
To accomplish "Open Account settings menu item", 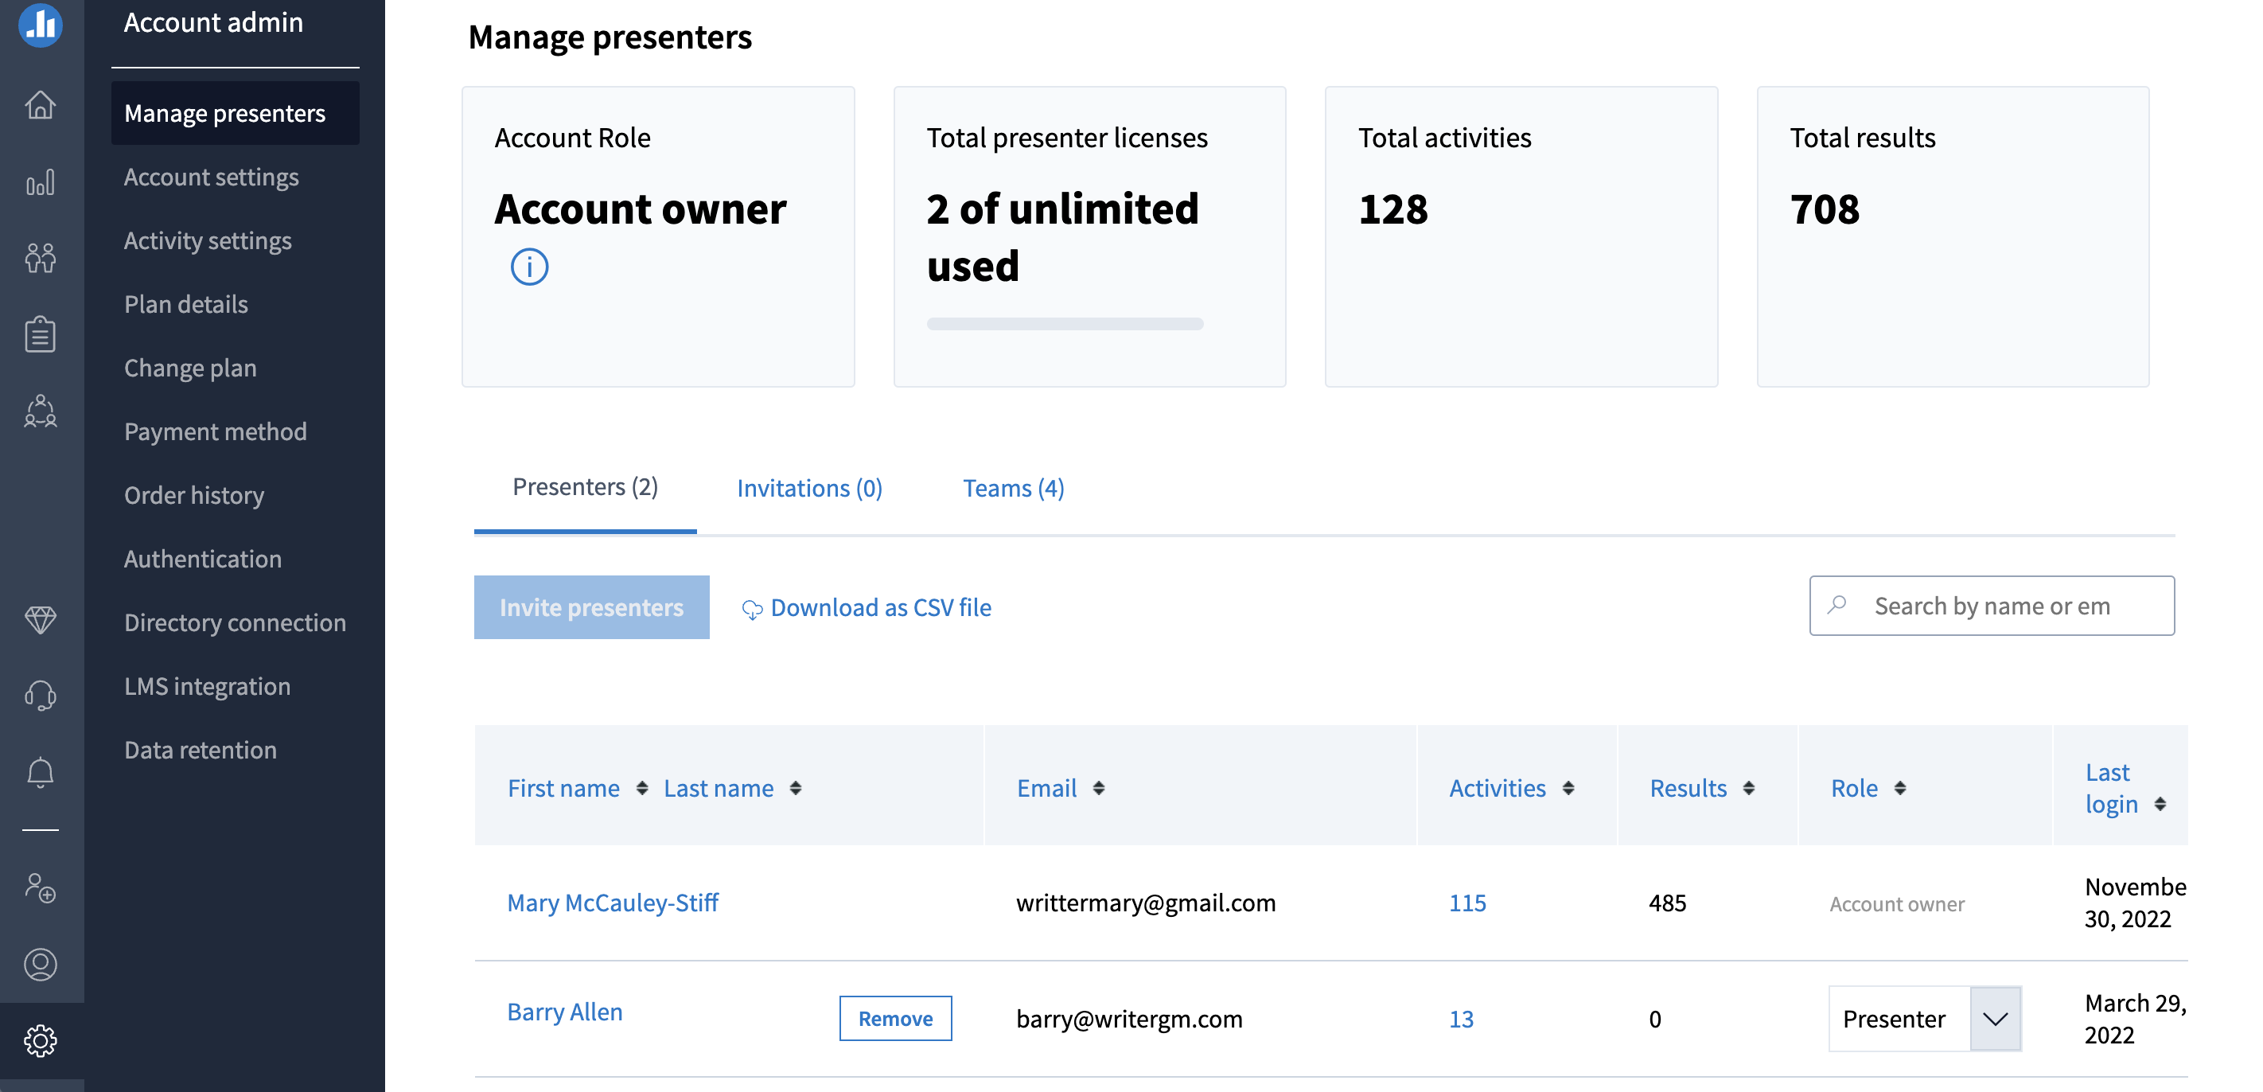I will coord(211,177).
